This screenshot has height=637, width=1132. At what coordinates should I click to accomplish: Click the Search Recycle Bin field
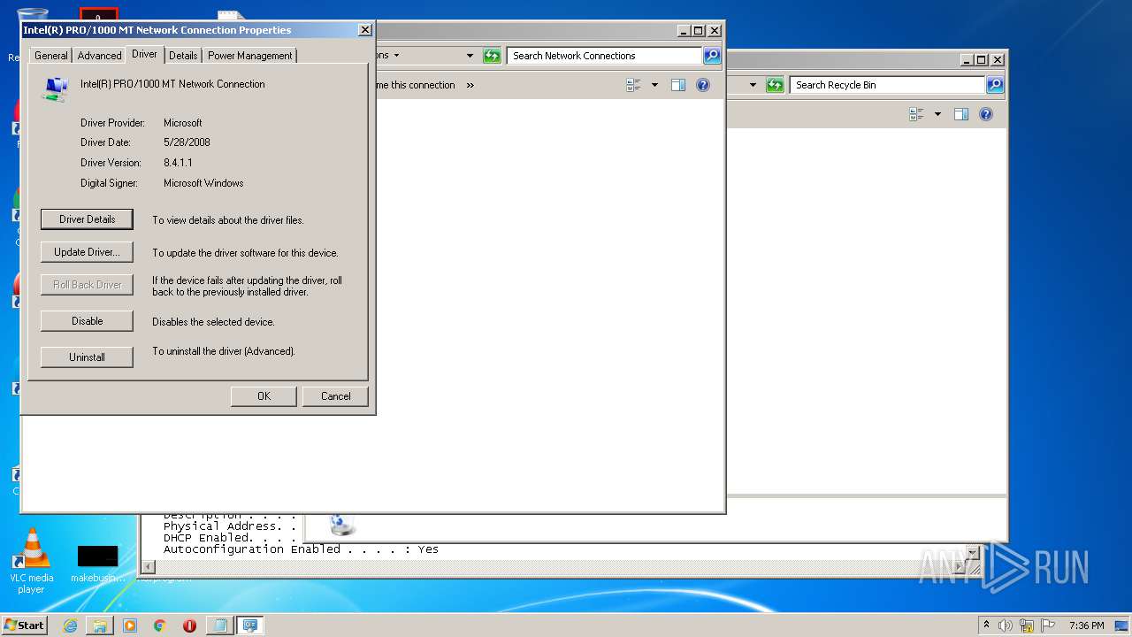coord(887,85)
